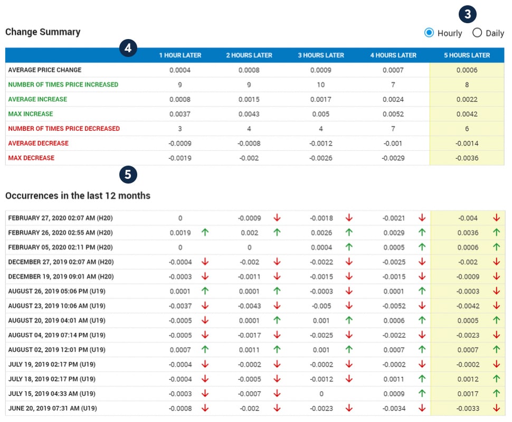This screenshot has height=422, width=512.
Task: Click the MAX DECREASE row label
Action: click(31, 158)
